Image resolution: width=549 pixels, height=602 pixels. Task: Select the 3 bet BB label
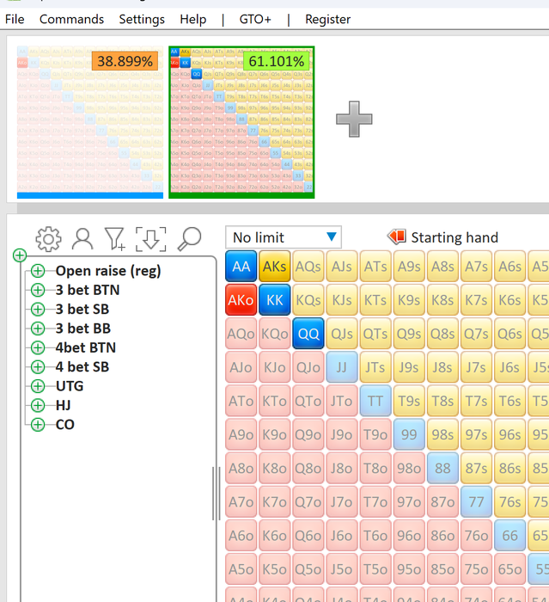[83, 329]
